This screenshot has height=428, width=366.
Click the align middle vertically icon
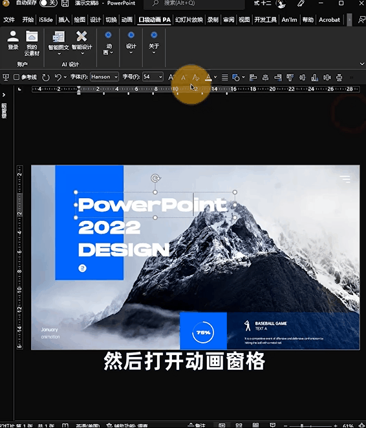pos(303,78)
